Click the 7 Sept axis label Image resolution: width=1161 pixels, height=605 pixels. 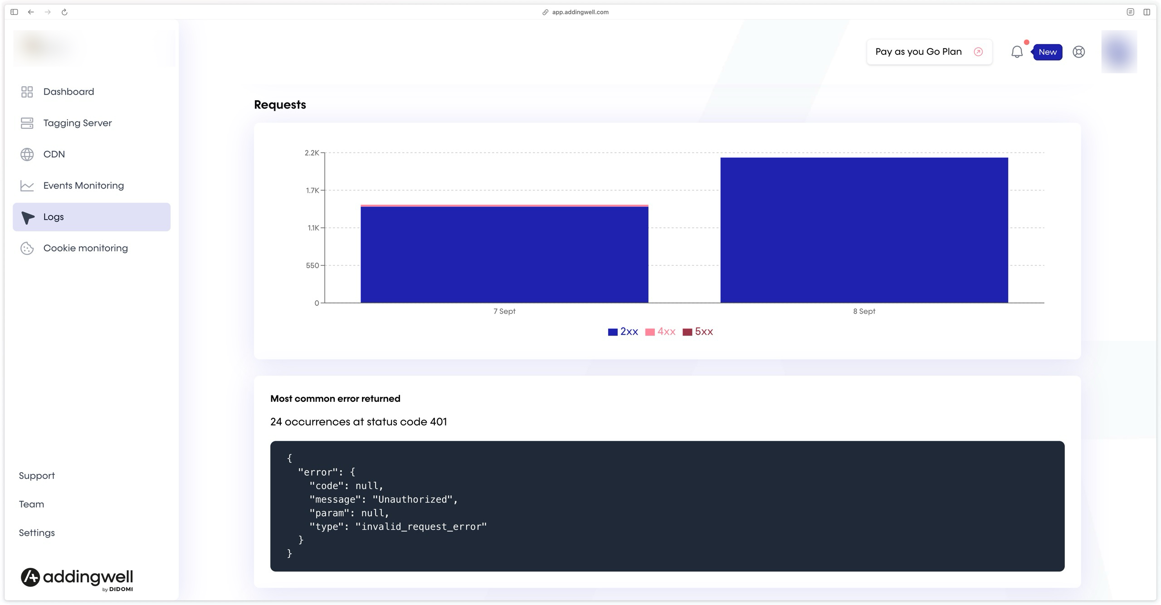[504, 312]
